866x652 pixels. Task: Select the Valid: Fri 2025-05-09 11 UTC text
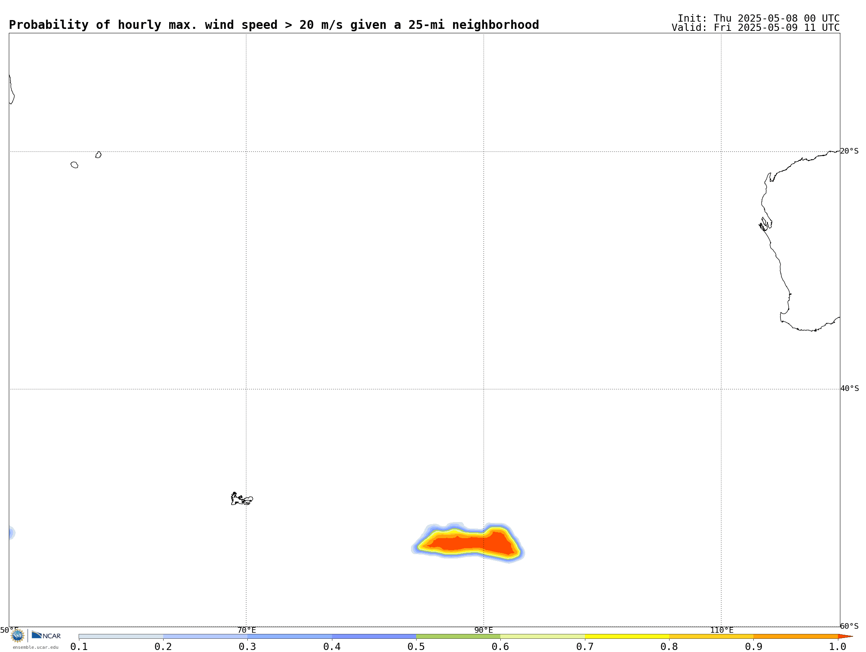pyautogui.click(x=756, y=28)
